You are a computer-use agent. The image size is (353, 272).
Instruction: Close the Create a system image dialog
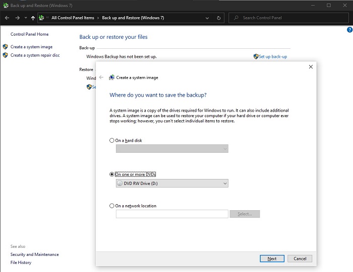310,67
